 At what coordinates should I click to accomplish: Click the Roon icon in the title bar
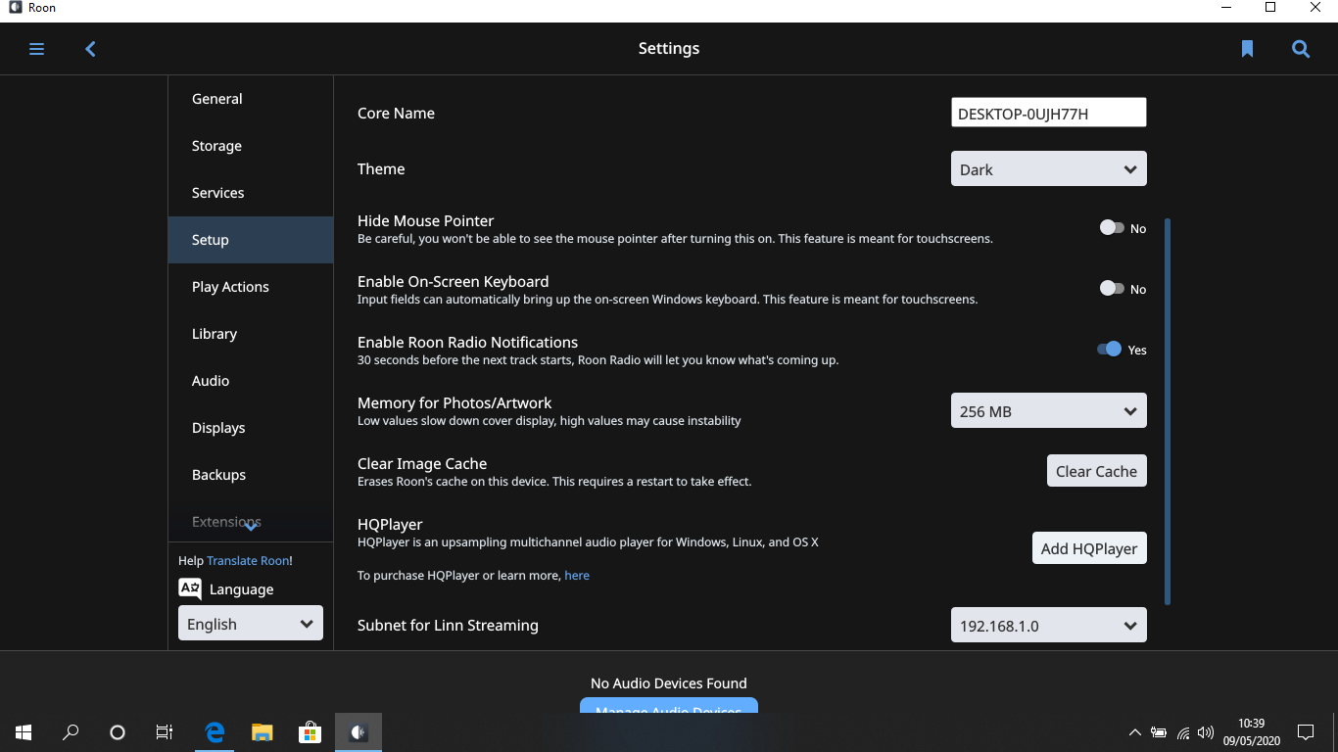coord(16,8)
